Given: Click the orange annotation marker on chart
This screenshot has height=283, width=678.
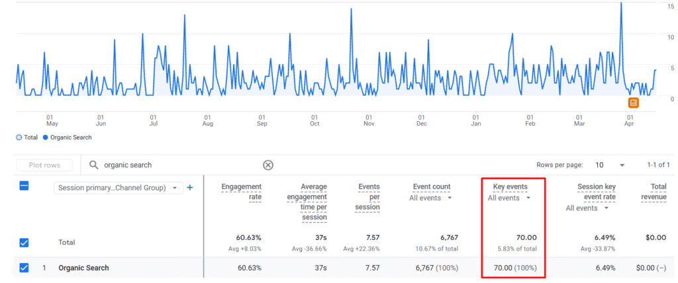Looking at the screenshot, I should (633, 103).
